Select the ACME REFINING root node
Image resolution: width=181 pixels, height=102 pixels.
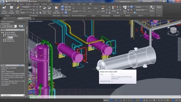pyautogui.click(x=10, y=33)
